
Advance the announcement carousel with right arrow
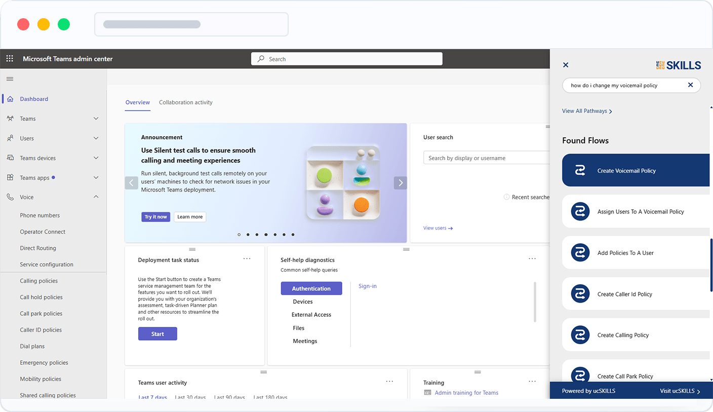[x=400, y=183]
